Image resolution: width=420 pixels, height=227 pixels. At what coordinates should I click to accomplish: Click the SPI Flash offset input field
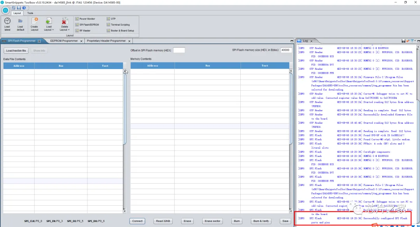click(x=179, y=50)
